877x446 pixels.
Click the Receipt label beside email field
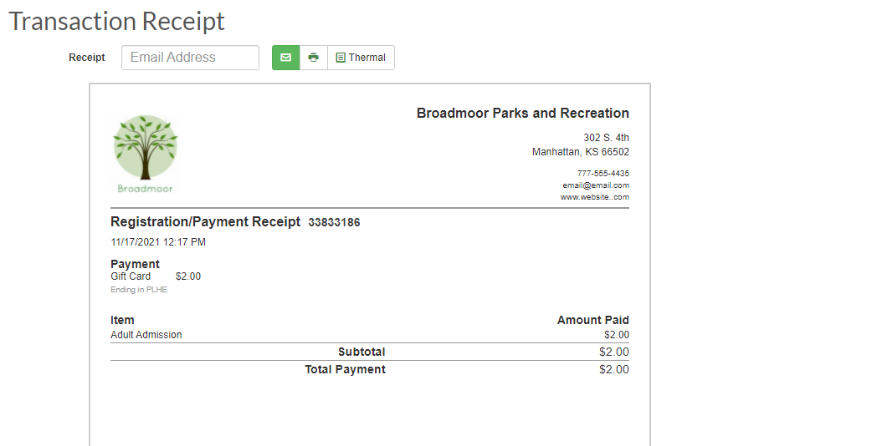tap(87, 58)
